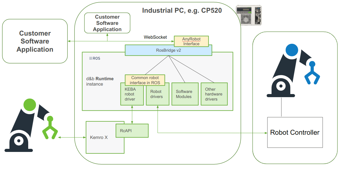This screenshot has width=341, height=170.
Task: Select the RosBridge v2 block
Action: tap(168, 50)
